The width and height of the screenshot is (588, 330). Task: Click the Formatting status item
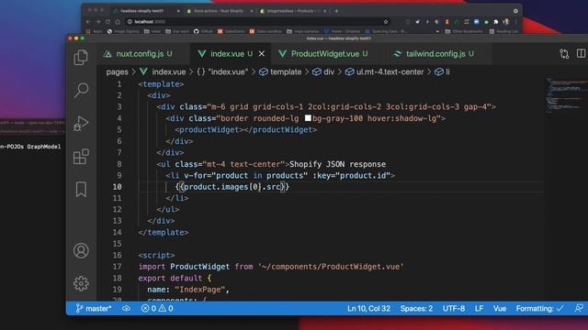(539, 308)
